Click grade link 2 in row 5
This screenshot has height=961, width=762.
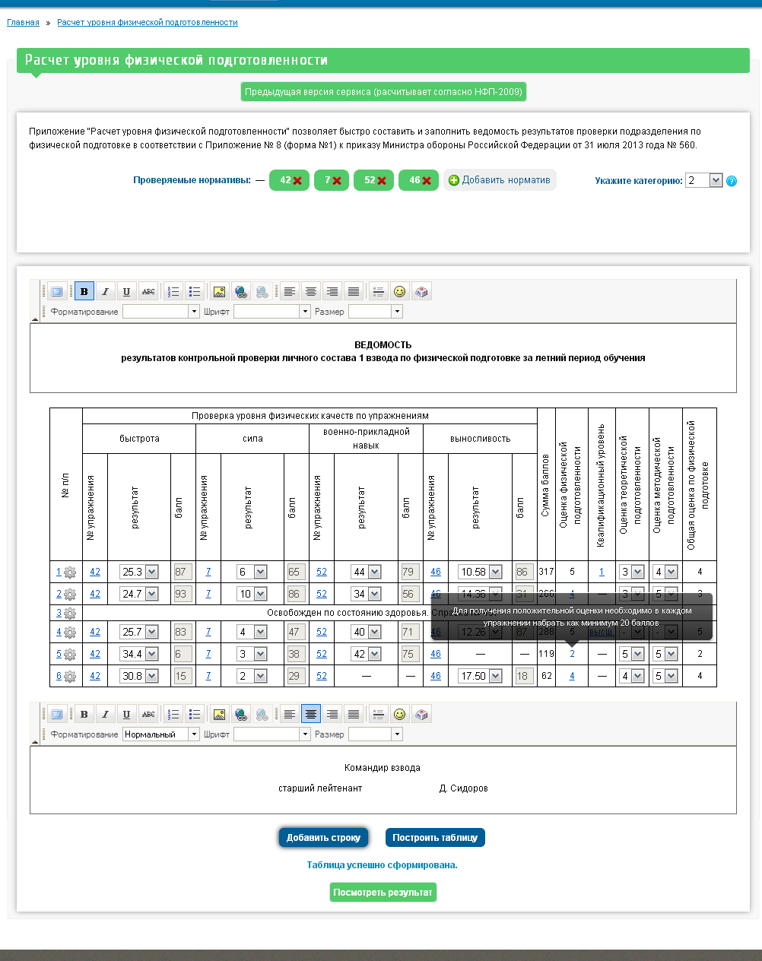coord(572,654)
